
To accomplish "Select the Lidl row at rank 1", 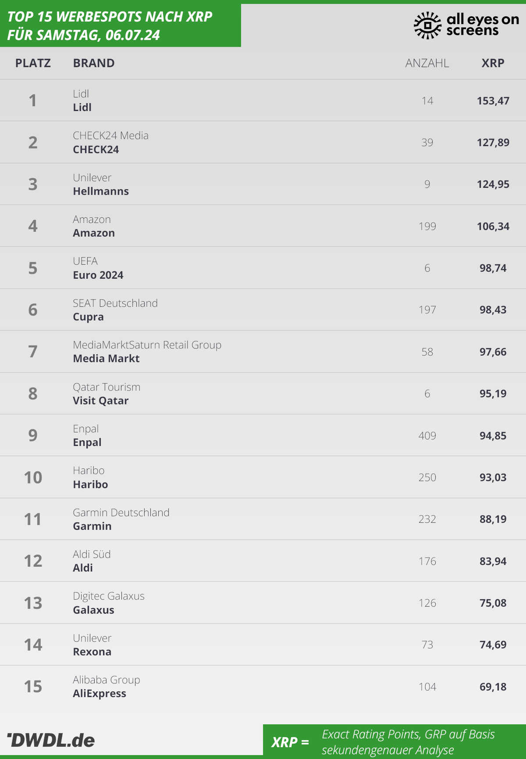I will (263, 101).
